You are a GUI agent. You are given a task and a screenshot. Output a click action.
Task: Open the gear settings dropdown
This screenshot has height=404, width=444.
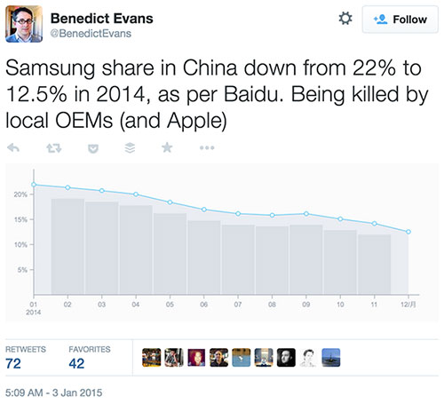345,19
